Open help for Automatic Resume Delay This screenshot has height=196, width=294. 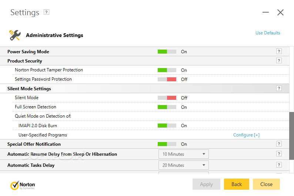(279, 154)
